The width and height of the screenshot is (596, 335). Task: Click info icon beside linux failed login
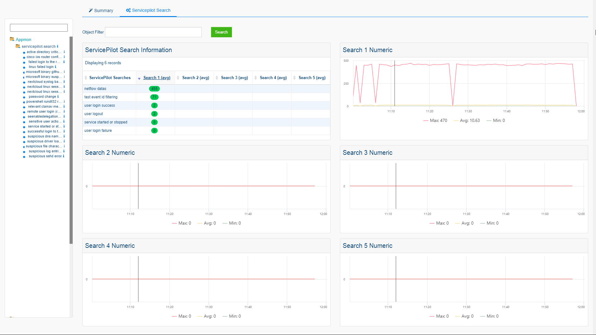pyautogui.click(x=56, y=67)
